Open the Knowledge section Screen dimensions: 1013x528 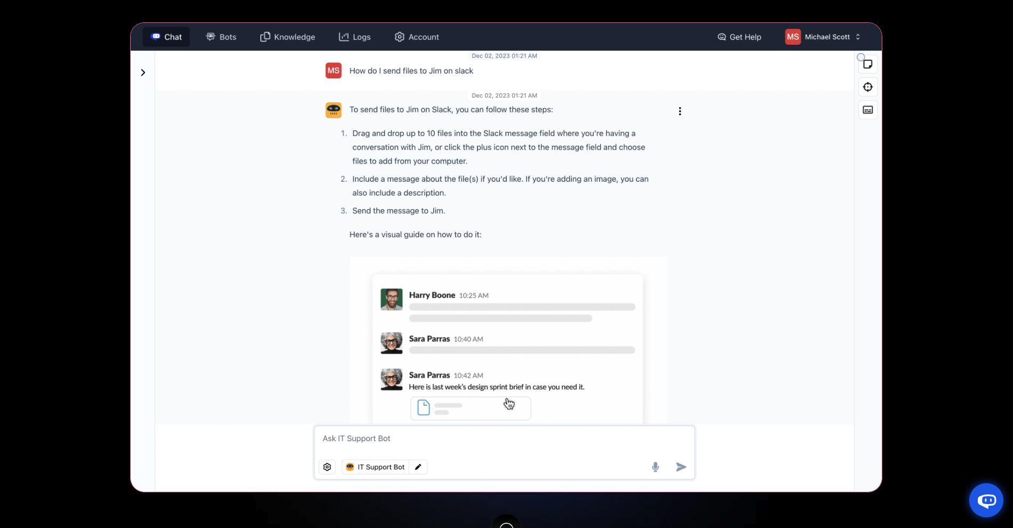pyautogui.click(x=288, y=37)
